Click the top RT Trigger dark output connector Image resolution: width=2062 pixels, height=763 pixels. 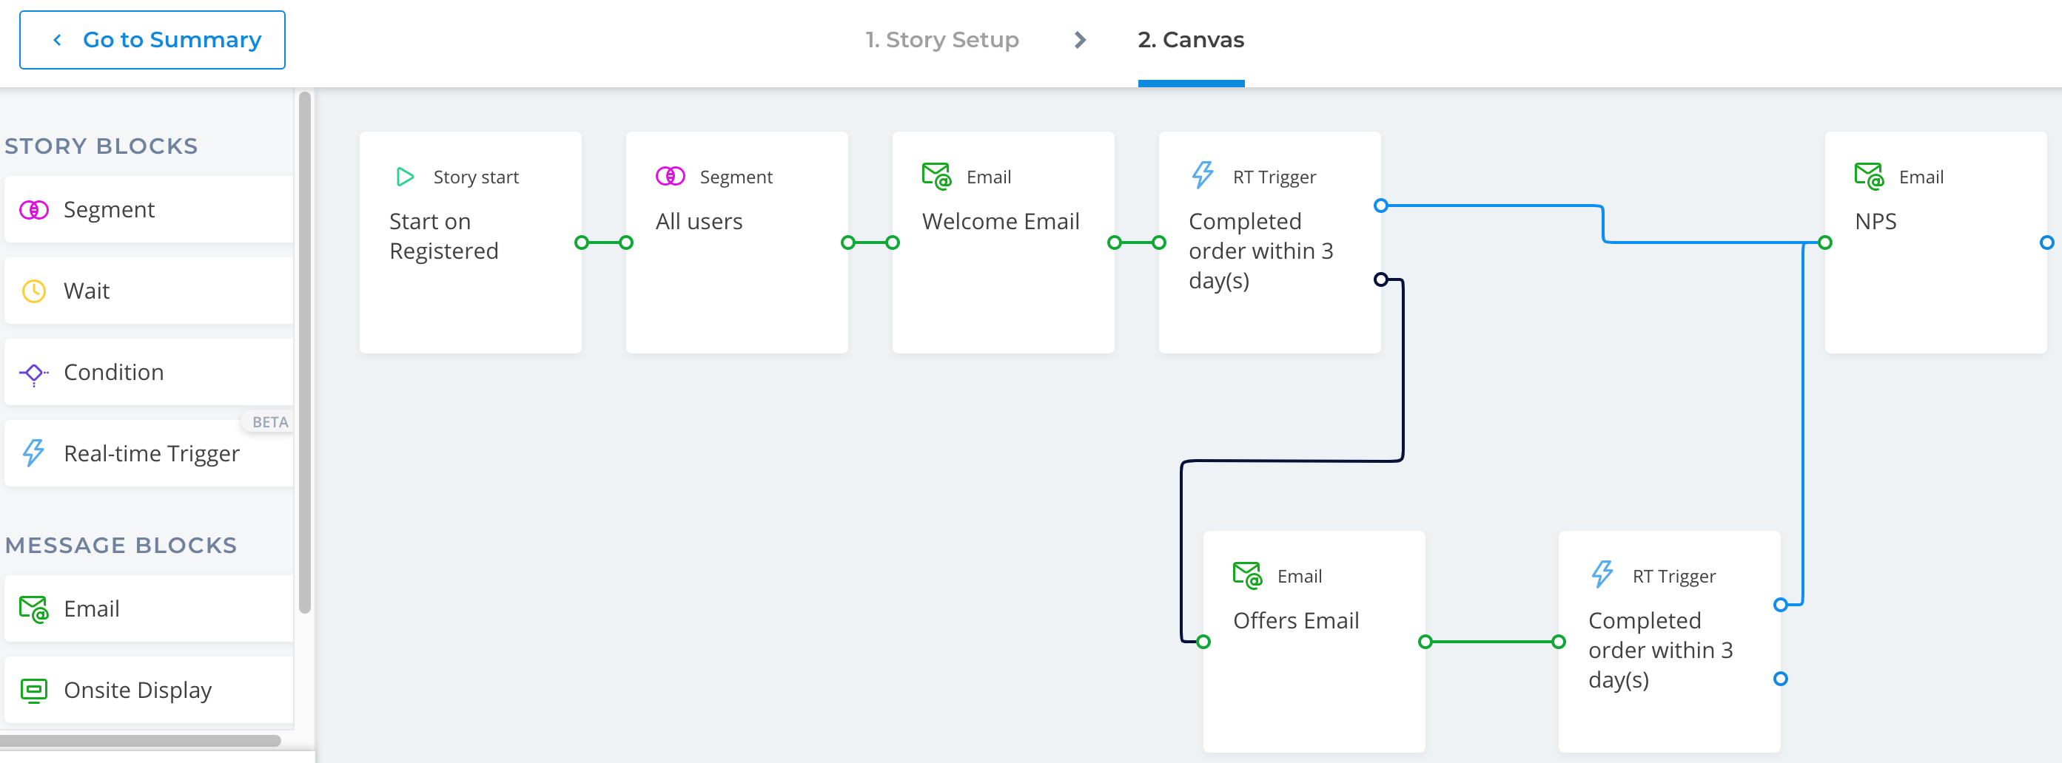(x=1381, y=280)
